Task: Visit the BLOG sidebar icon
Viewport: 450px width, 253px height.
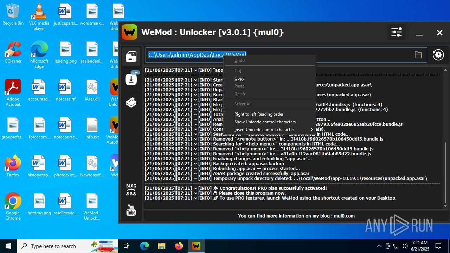Action: pos(131,189)
